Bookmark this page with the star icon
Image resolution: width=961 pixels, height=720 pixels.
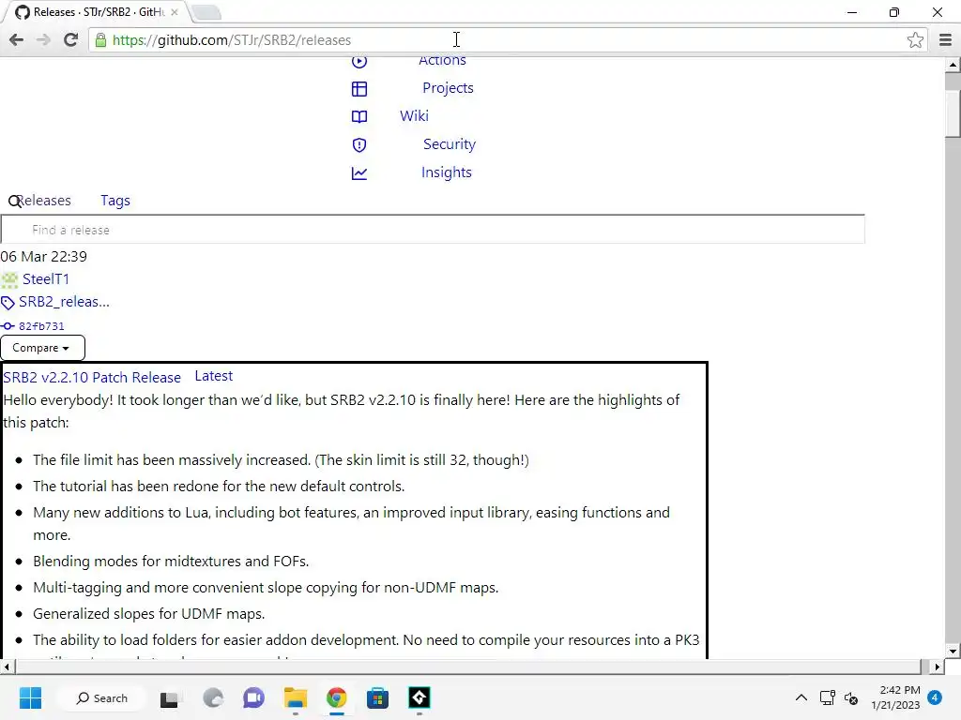[915, 39]
